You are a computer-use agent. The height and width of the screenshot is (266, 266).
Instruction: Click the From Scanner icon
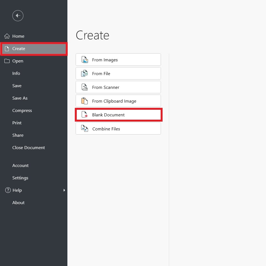pos(85,87)
